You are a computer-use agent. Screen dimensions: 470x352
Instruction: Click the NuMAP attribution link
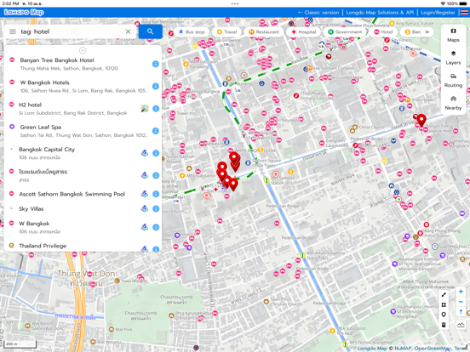tap(403, 349)
